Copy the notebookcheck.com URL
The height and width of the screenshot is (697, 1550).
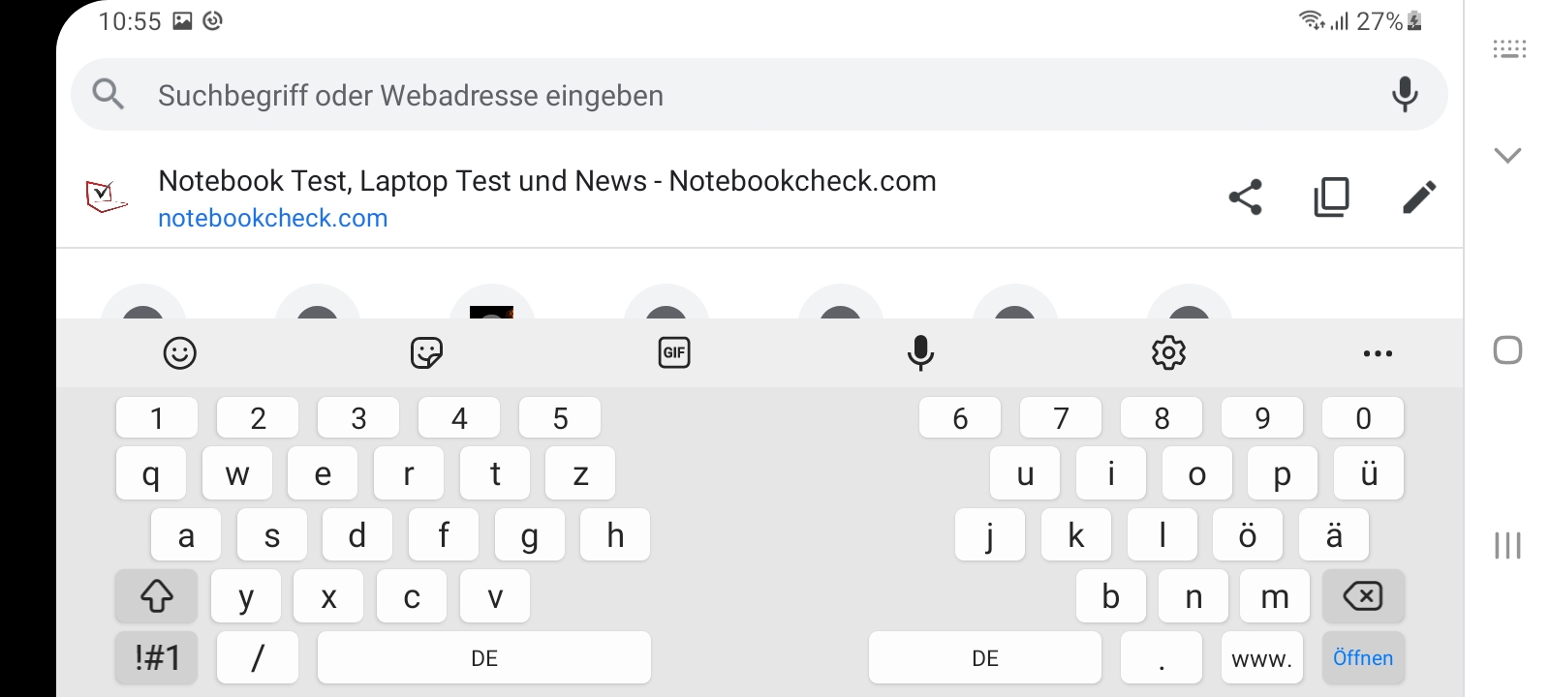coord(1332,197)
